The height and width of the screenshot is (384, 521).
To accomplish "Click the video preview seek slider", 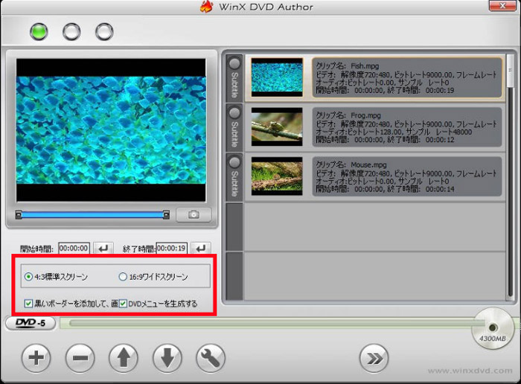I will coord(93,215).
